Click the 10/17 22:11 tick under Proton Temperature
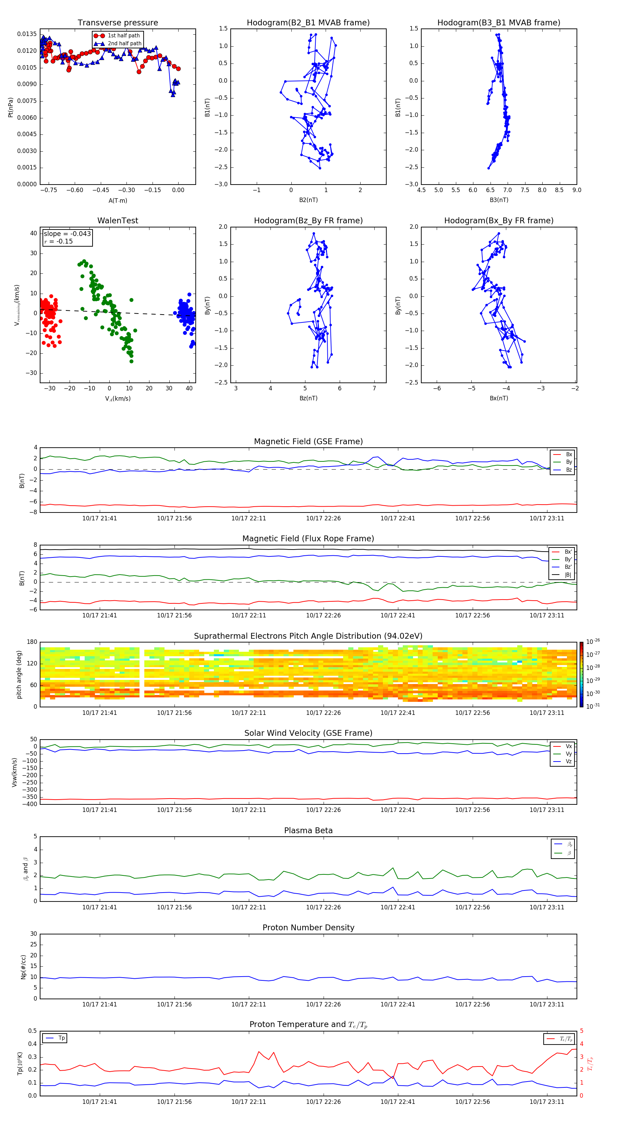This screenshot has width=617, height=1132. coord(249,1102)
